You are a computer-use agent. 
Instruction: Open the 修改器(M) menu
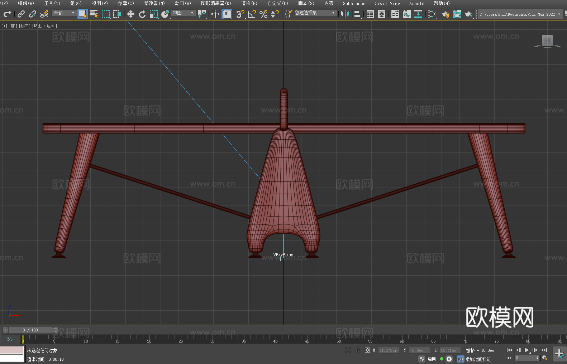coord(154,3)
